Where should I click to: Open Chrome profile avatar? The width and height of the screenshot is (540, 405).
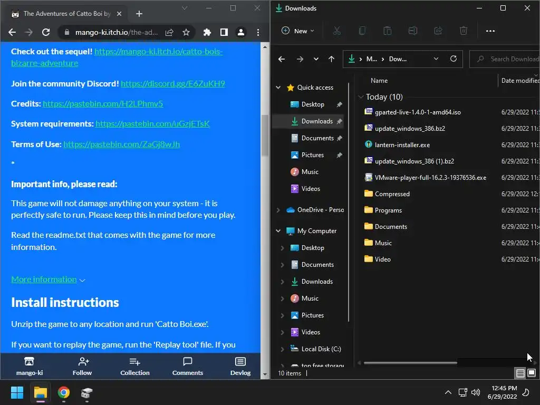240,32
